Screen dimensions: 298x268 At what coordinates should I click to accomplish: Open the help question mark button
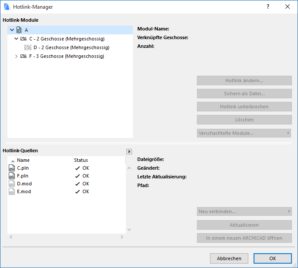[268, 7]
